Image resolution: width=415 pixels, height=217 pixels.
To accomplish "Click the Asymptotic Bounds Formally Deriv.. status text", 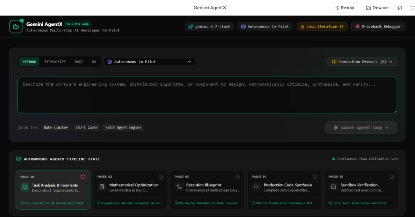I will (x=132, y=203).
